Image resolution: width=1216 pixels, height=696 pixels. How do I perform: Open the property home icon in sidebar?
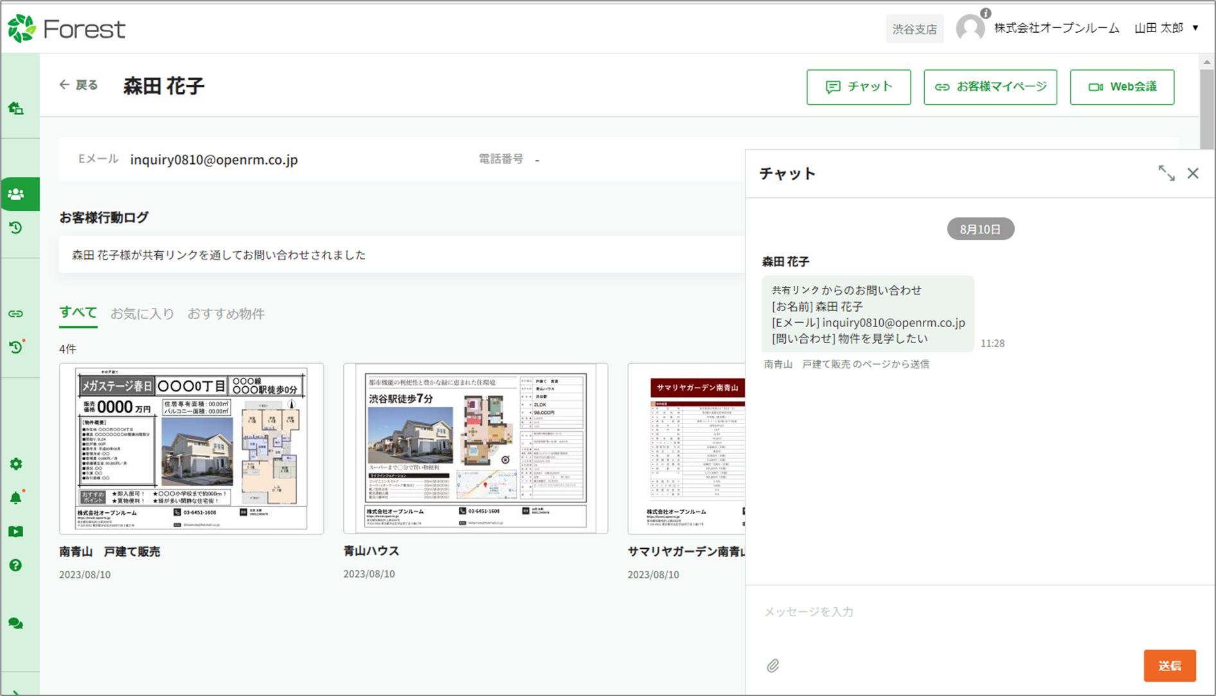[16, 109]
